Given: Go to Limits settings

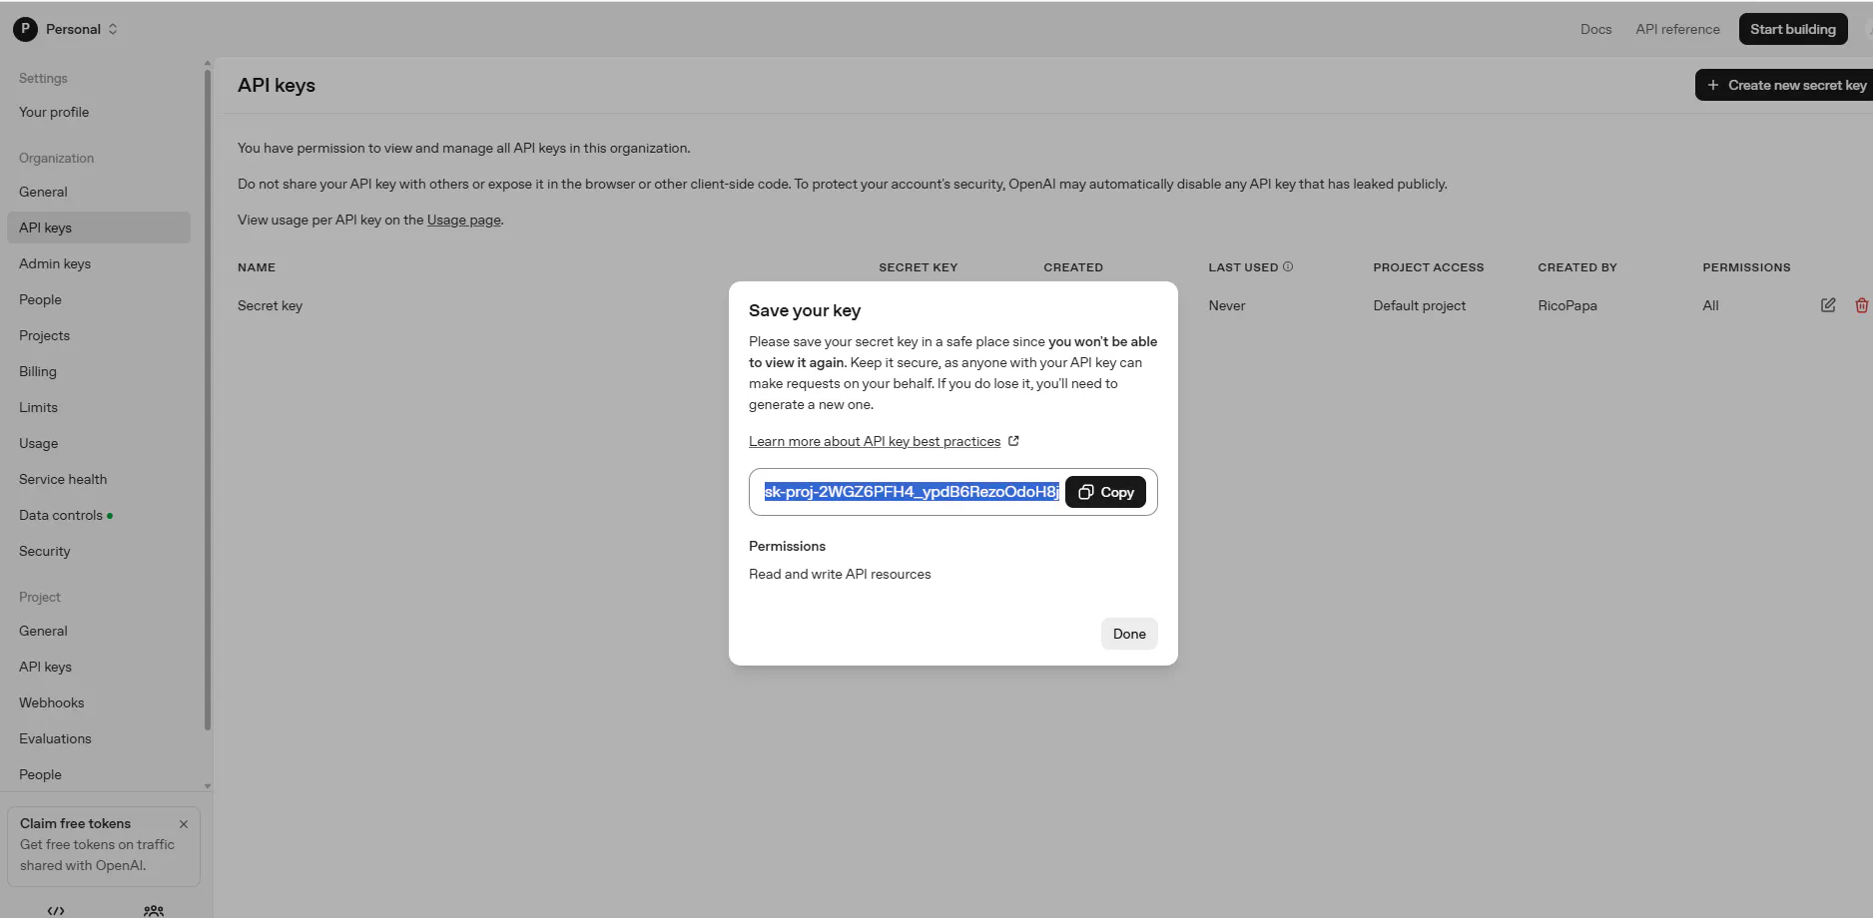Looking at the screenshot, I should coord(38,407).
